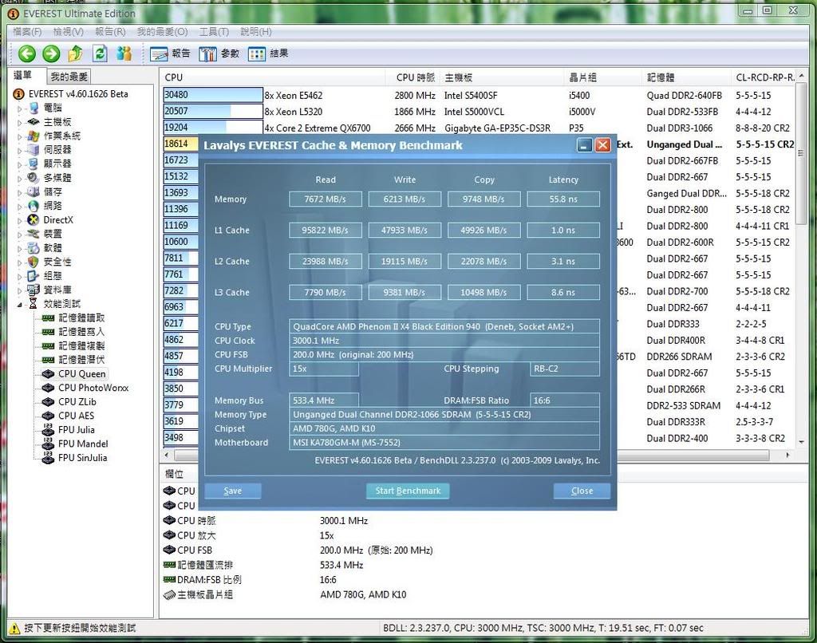Select the 伺服器 server tree item
Screen dimensions: 817x643
pyautogui.click(x=57, y=150)
